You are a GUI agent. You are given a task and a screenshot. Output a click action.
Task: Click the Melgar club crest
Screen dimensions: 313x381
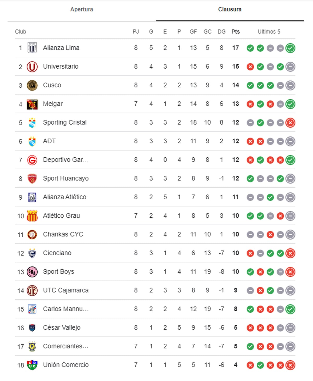tap(32, 104)
